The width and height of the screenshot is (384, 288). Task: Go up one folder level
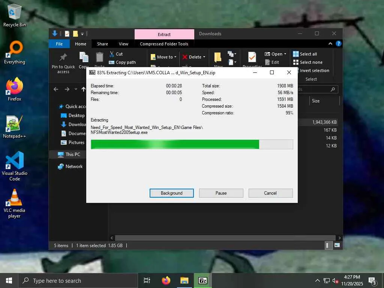(x=84, y=89)
